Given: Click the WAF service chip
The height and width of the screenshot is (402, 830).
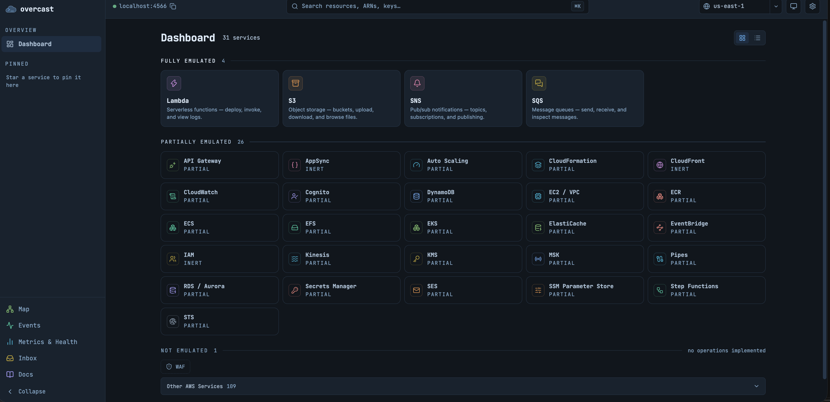Looking at the screenshot, I should pyautogui.click(x=176, y=367).
